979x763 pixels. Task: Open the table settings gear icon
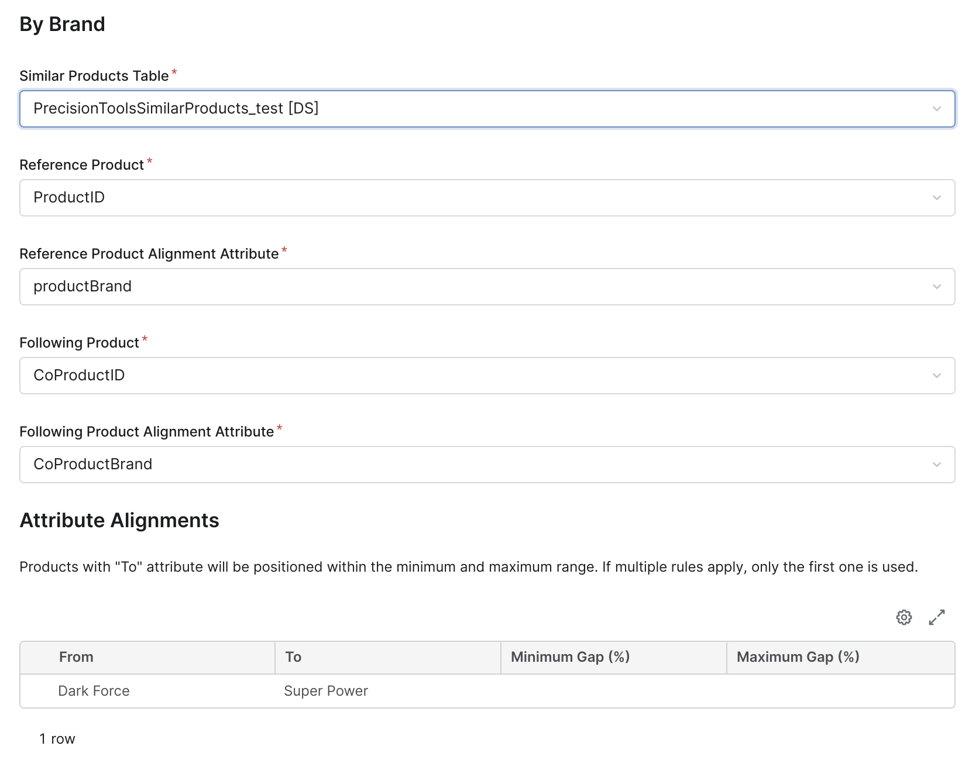pyautogui.click(x=904, y=617)
